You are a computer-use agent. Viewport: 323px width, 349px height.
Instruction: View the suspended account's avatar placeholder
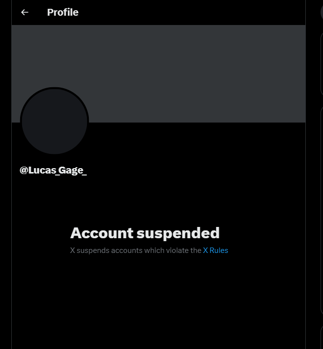point(54,121)
